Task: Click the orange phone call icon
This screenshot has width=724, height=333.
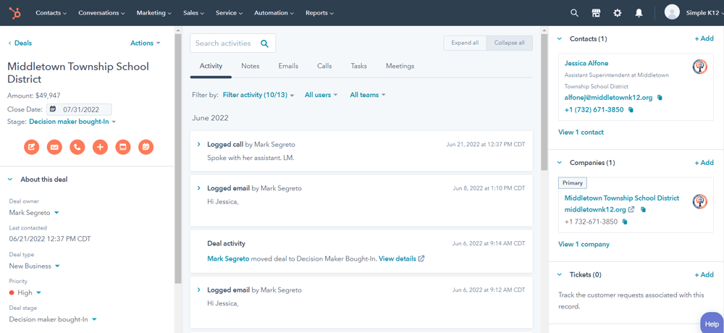Action: pos(77,147)
